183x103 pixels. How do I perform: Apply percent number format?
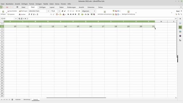(x=86, y=14)
